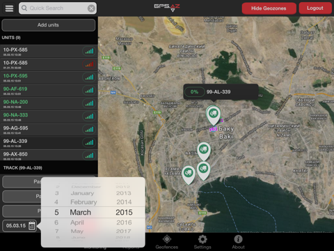The width and height of the screenshot is (334, 251).
Task: Open the About tab
Action: (x=238, y=242)
